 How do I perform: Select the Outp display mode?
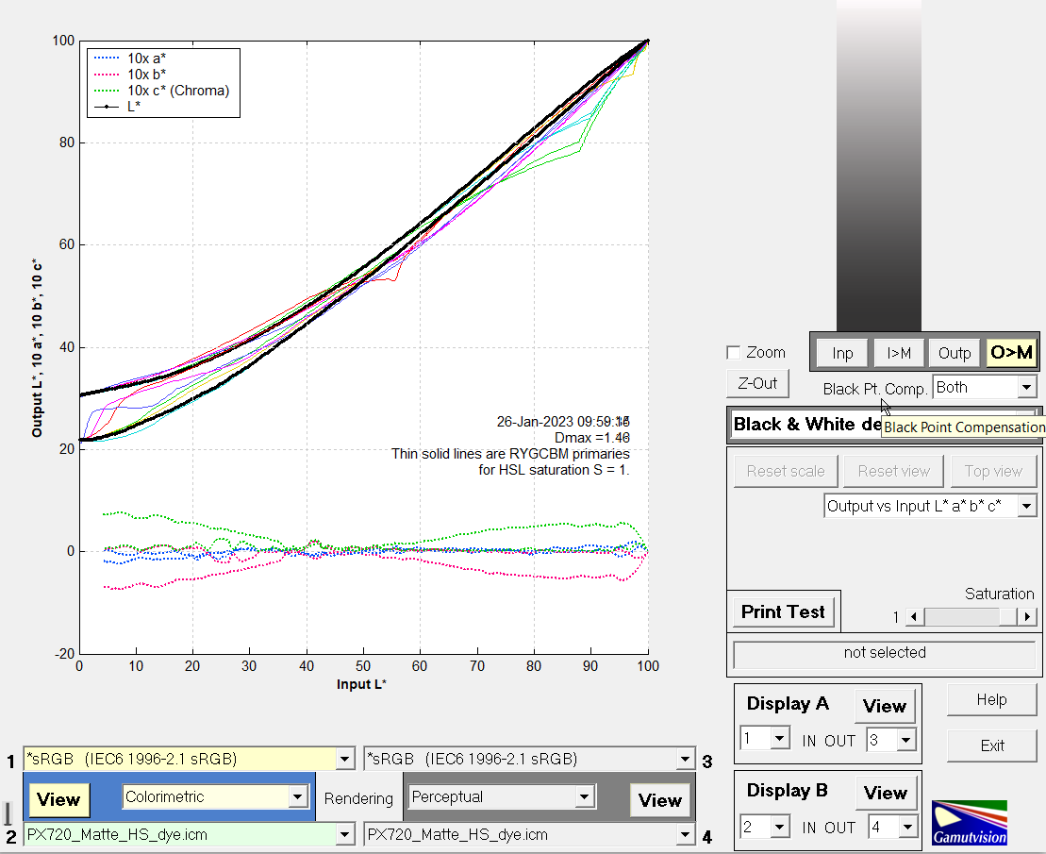pyautogui.click(x=955, y=353)
